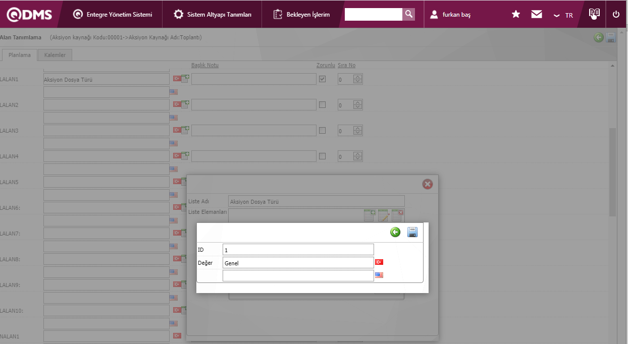Increase Sıra No for LALAN1

click(358, 77)
